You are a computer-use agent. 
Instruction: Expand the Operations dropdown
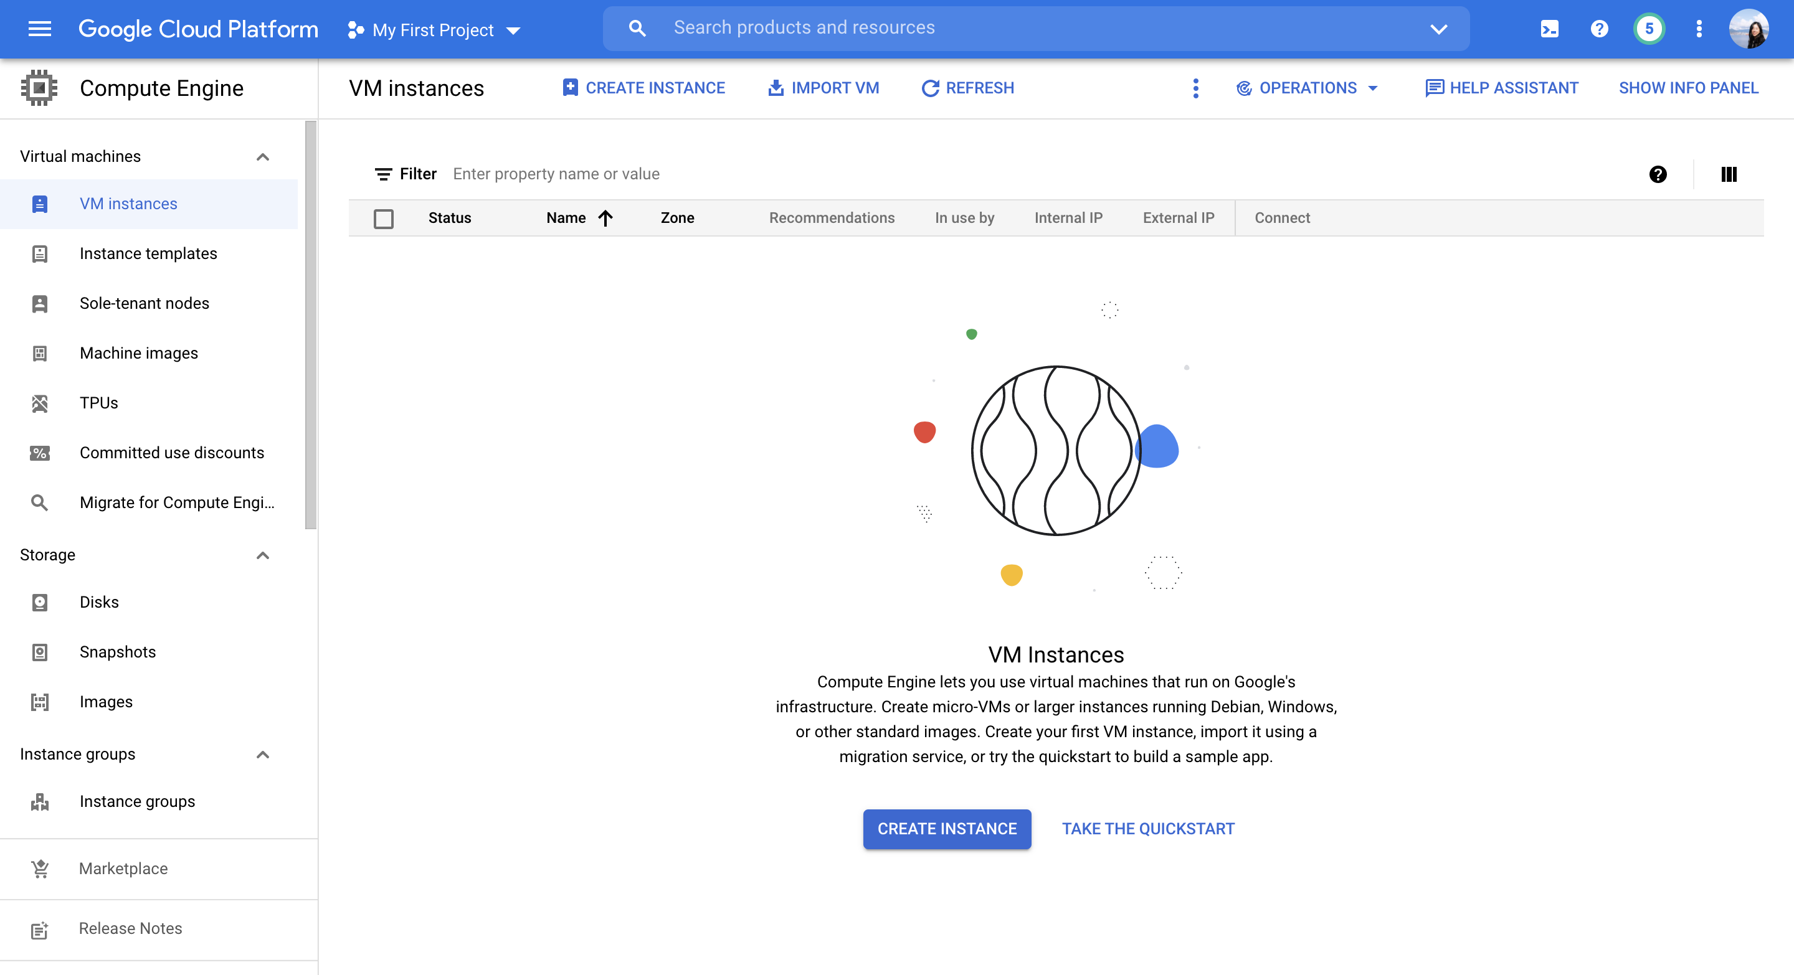1308,88
